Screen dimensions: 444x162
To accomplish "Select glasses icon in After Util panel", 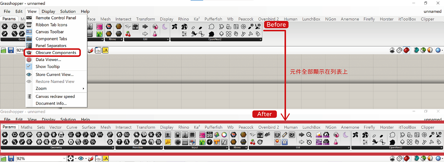I will pos(252,135).
